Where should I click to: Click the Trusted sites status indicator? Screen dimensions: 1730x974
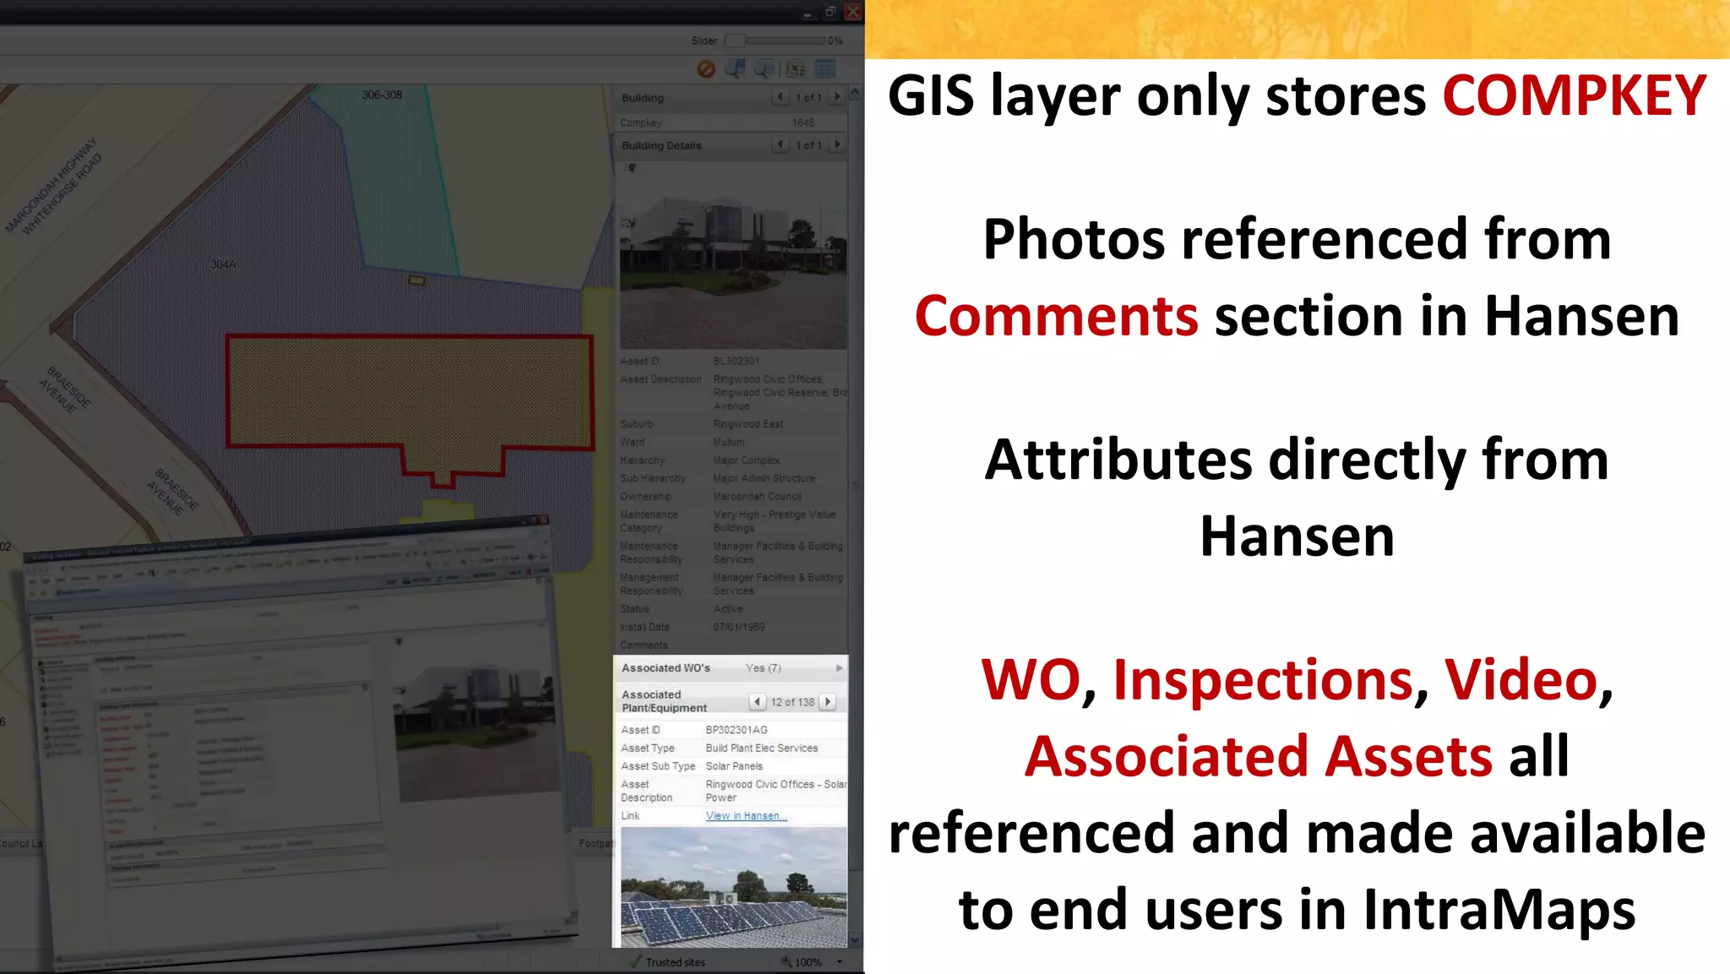pyautogui.click(x=666, y=962)
